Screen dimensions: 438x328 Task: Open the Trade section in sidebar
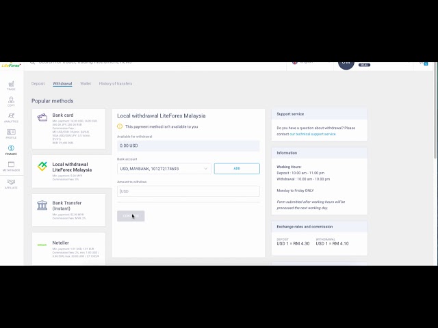[x=11, y=85]
